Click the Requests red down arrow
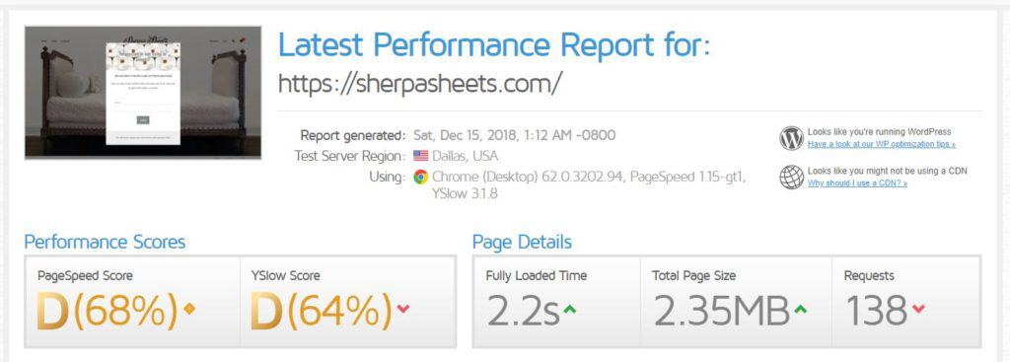 click(918, 310)
